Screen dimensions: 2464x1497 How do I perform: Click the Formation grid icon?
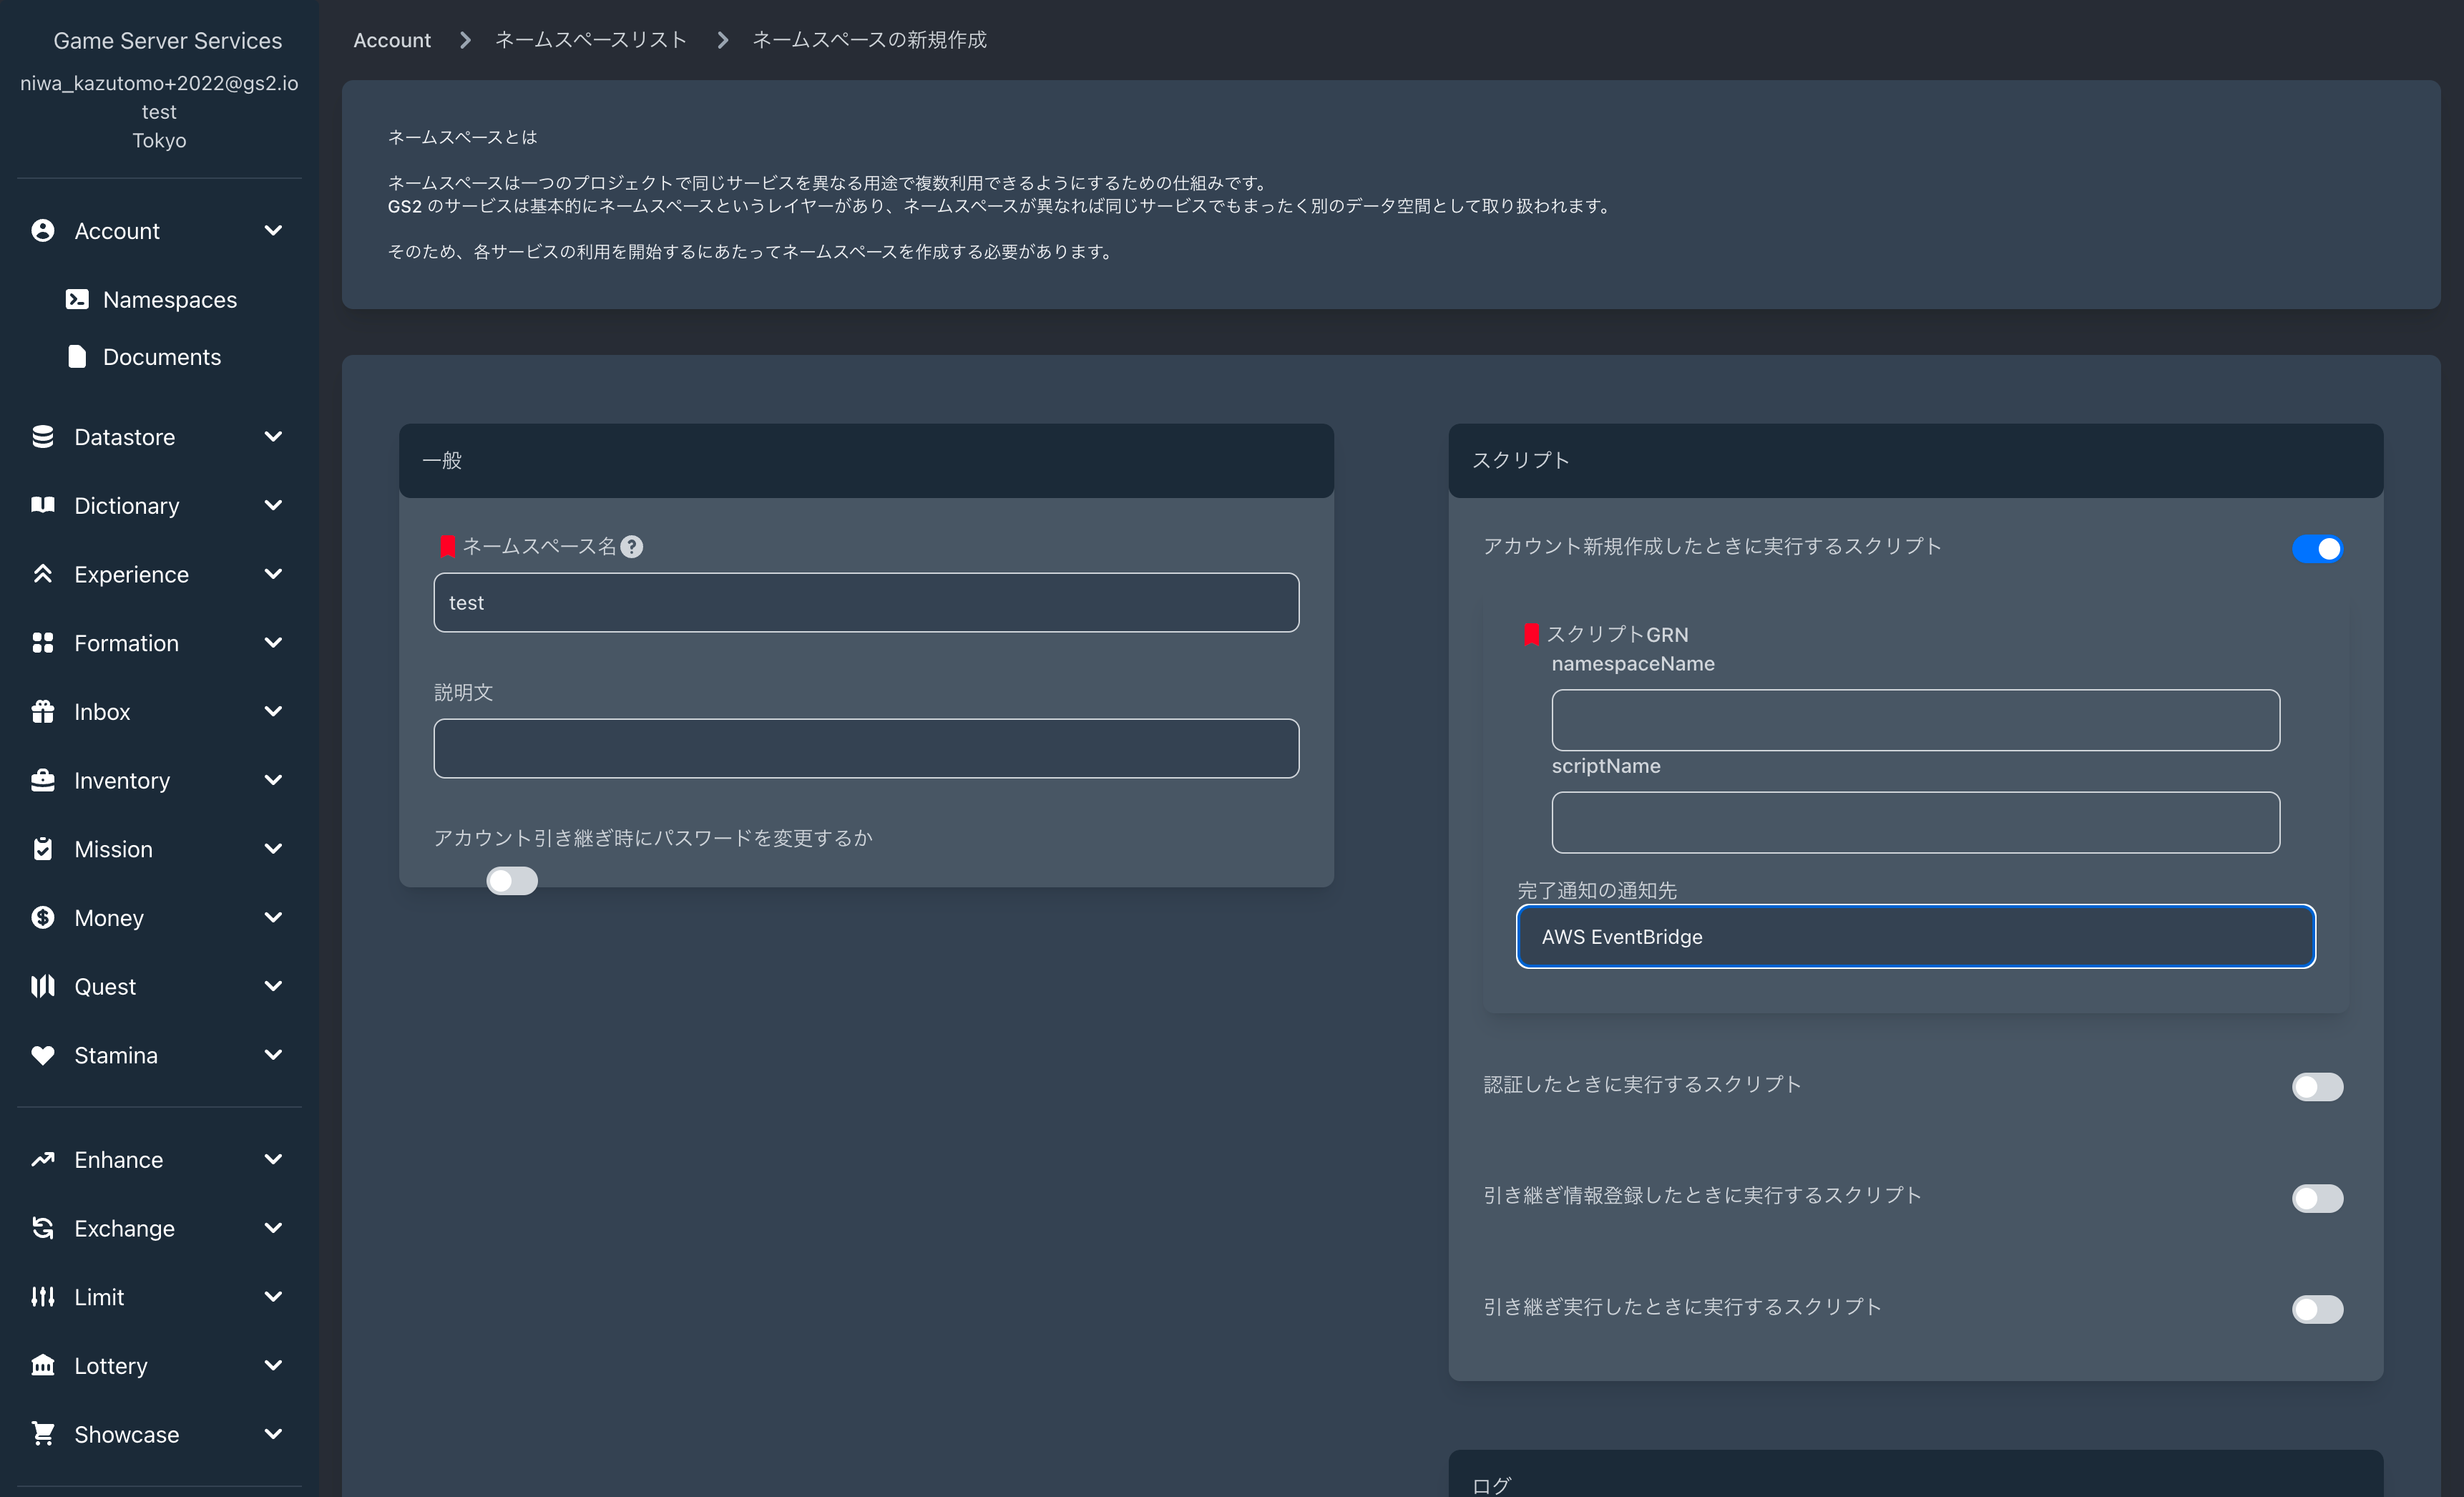tap(43, 643)
